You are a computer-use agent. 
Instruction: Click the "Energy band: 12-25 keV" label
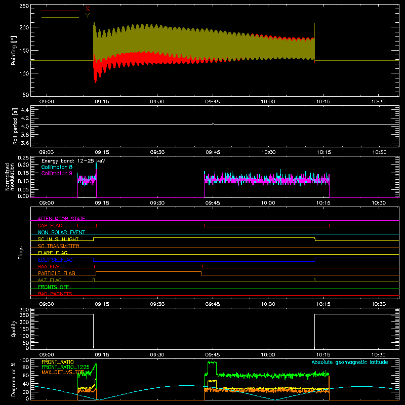click(73, 161)
